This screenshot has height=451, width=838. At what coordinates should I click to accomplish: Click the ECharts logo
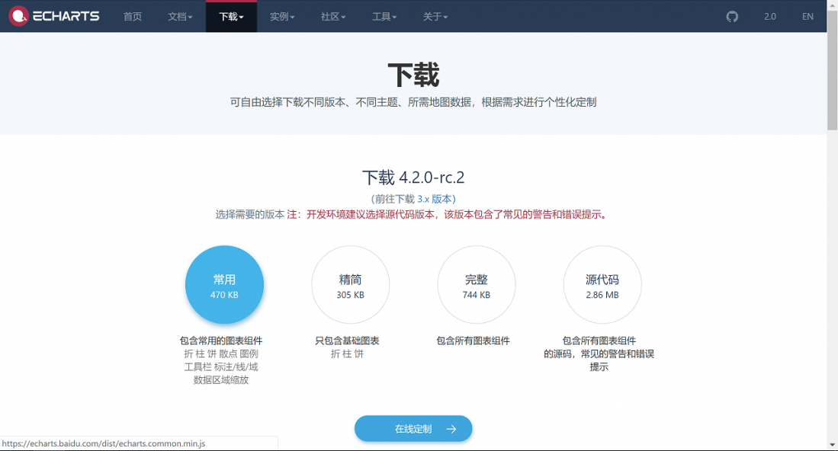coord(54,16)
